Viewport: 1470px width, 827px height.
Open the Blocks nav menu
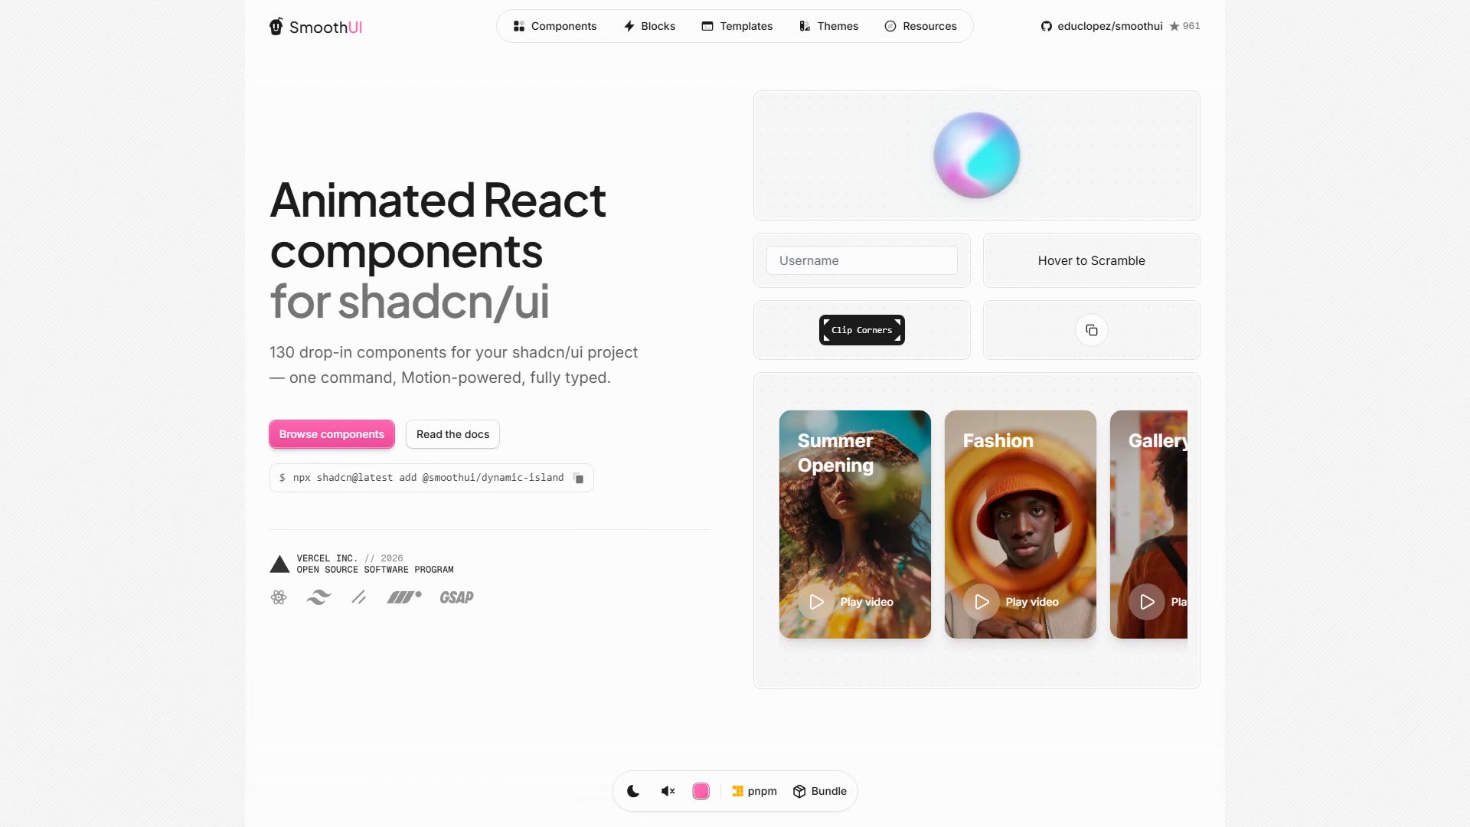click(649, 26)
